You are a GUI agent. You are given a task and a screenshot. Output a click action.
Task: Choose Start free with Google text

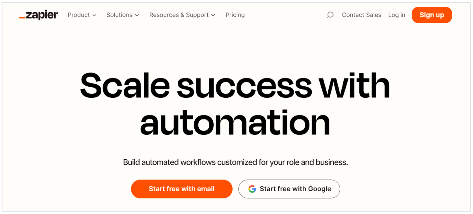click(x=295, y=189)
